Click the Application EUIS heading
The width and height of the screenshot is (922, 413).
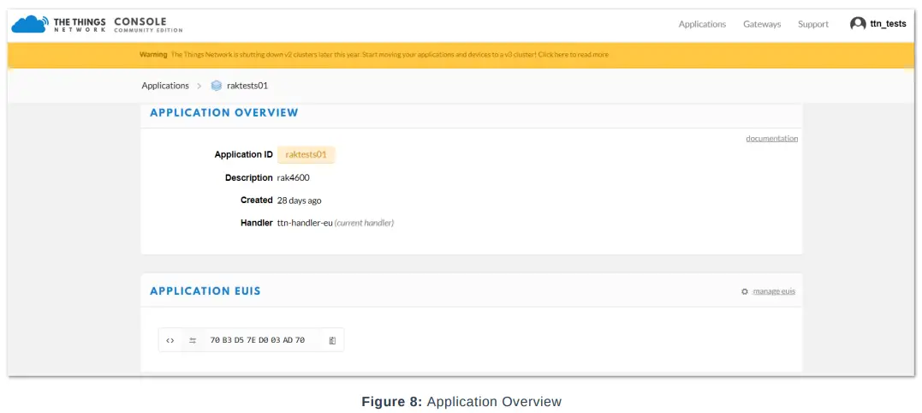[205, 291]
